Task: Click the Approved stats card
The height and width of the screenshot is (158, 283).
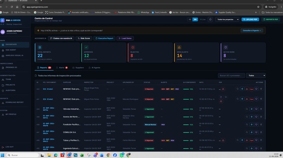Action: pyautogui.click(x=104, y=53)
